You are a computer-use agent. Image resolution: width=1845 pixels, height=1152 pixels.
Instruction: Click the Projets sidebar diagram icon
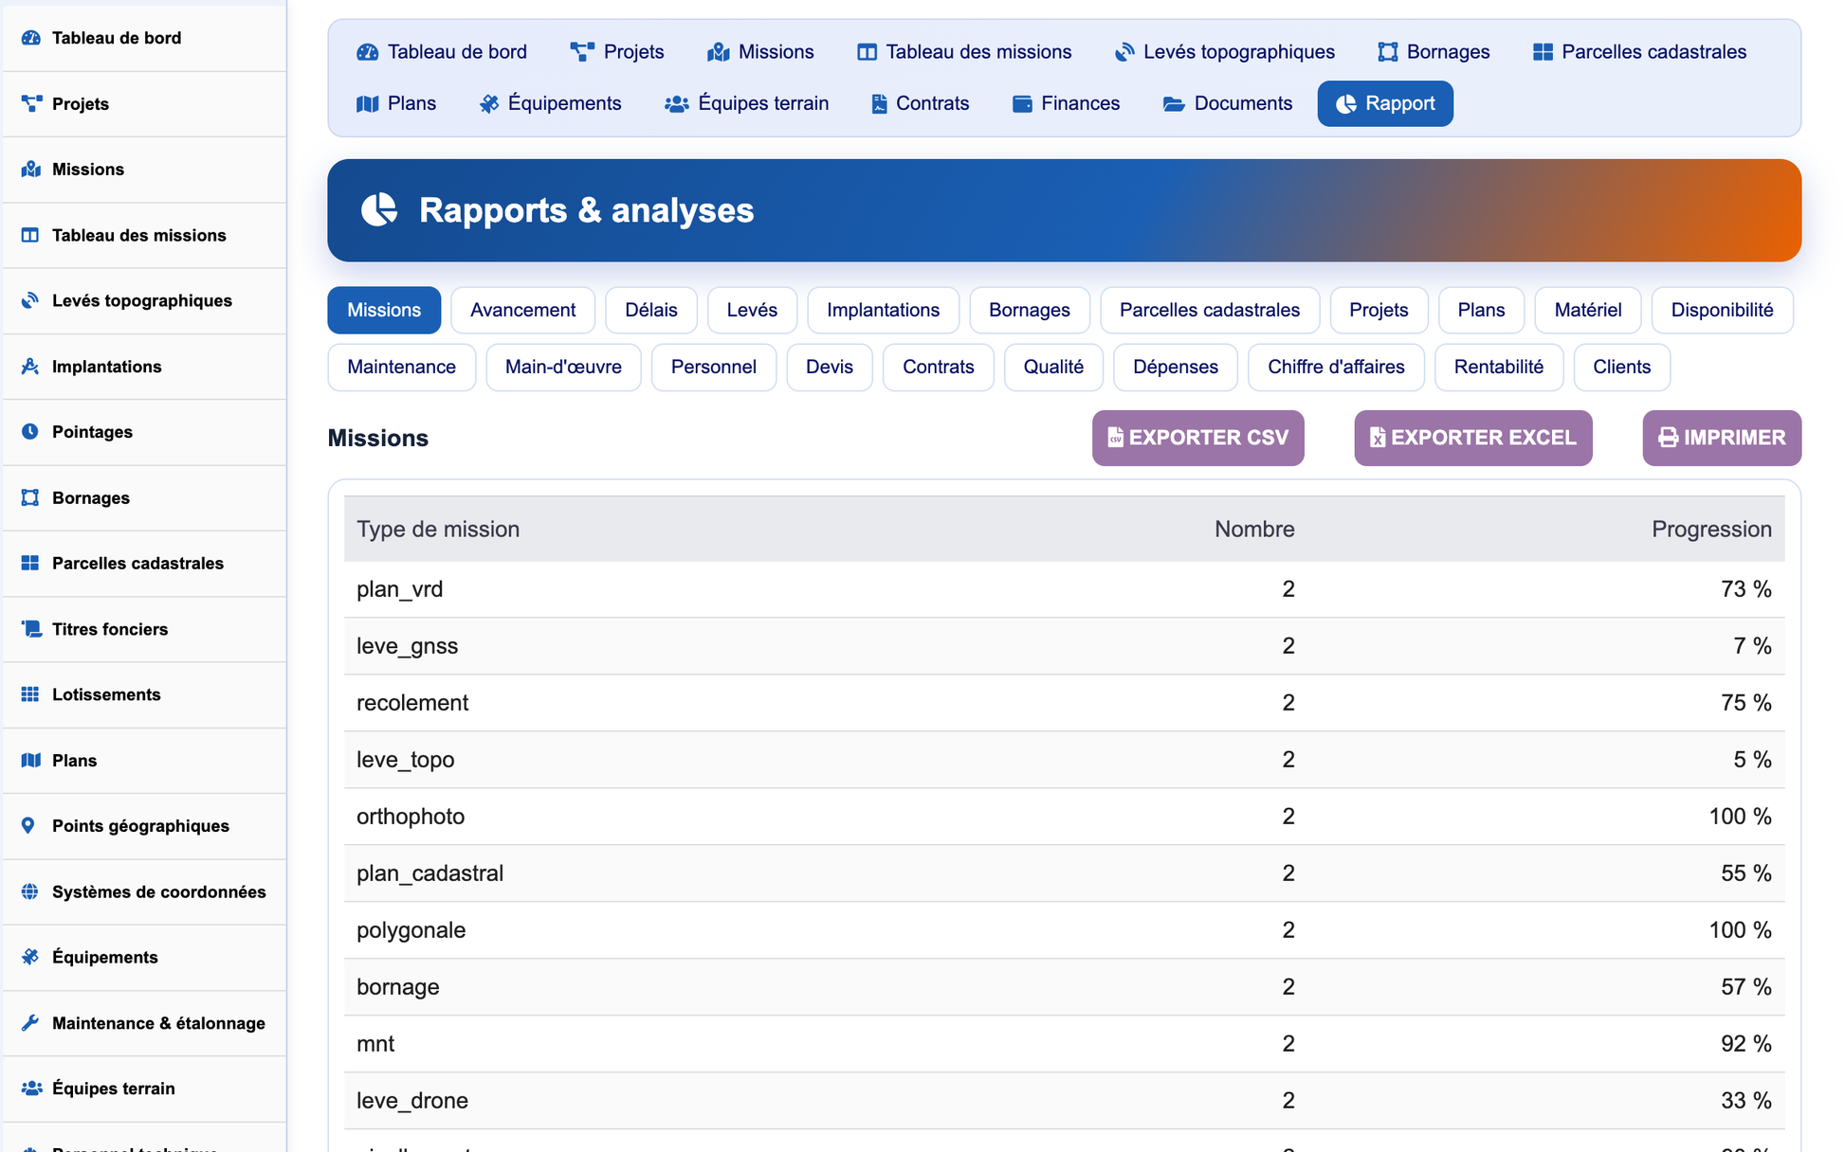pyautogui.click(x=30, y=103)
